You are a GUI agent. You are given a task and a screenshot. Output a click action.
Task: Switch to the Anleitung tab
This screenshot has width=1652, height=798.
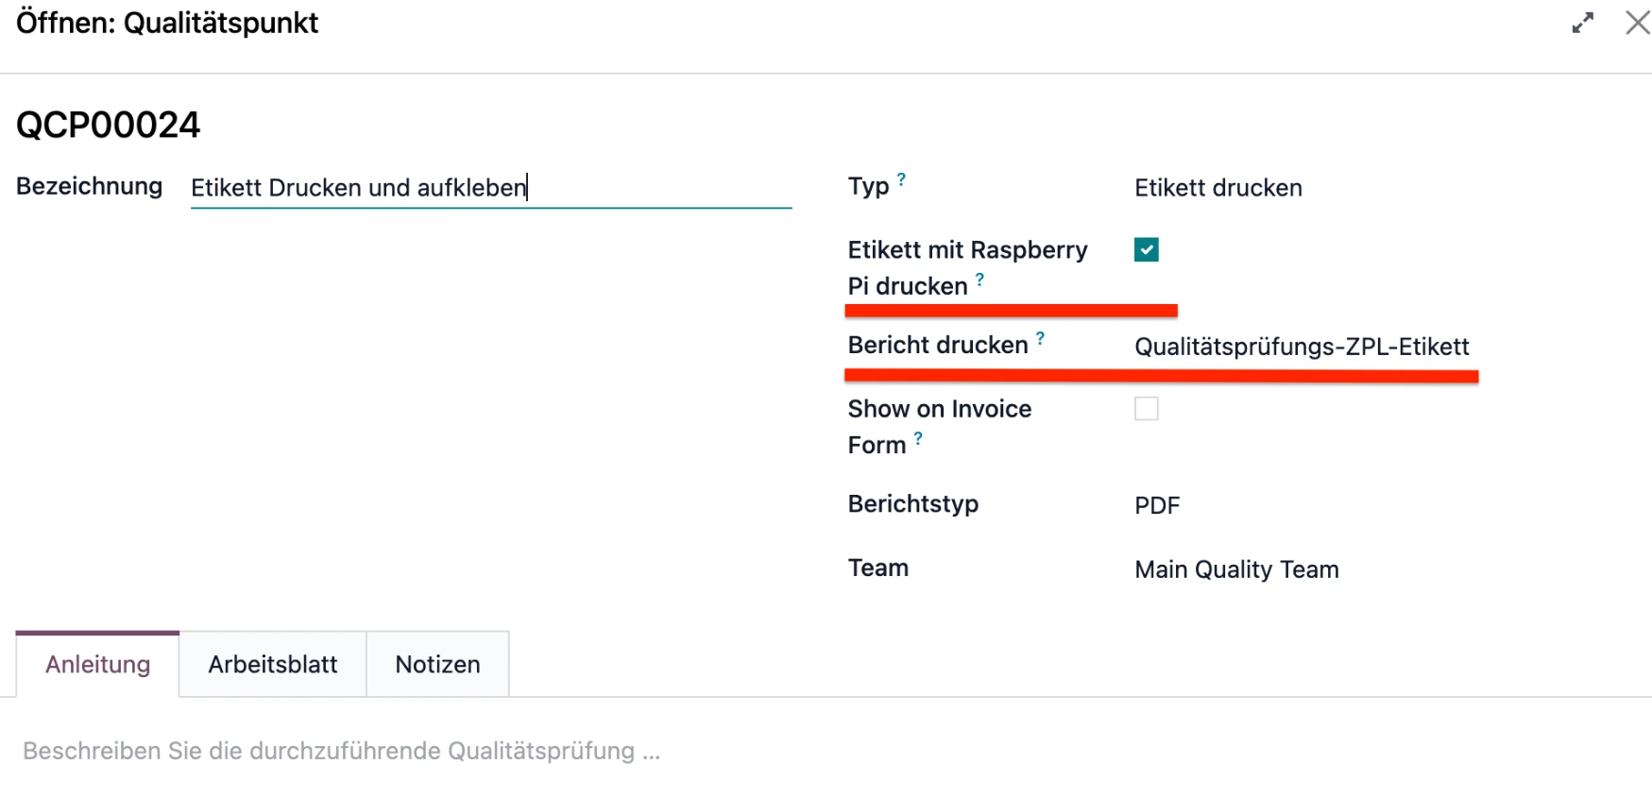tap(98, 665)
